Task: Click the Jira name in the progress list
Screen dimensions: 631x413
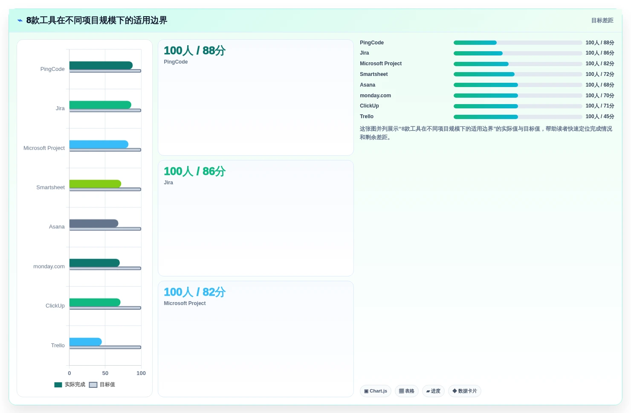Action: [365, 53]
